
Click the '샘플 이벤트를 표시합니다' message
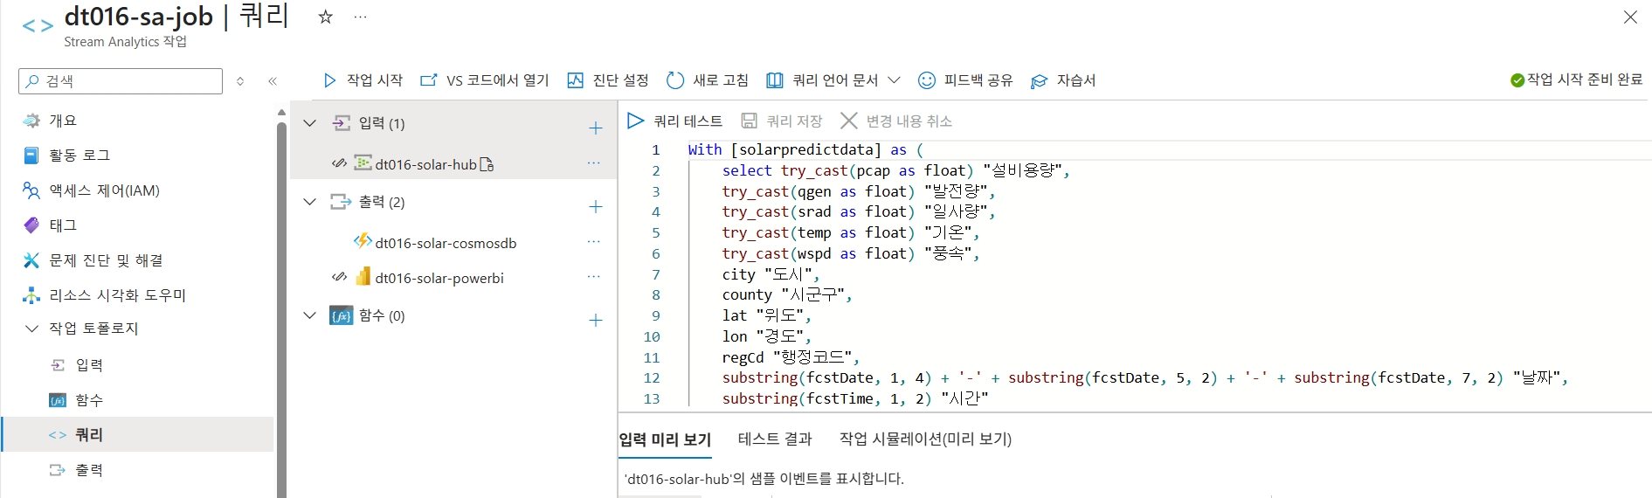[x=764, y=479]
